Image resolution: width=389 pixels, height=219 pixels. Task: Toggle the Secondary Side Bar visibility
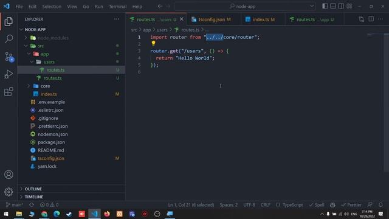coord(341,6)
